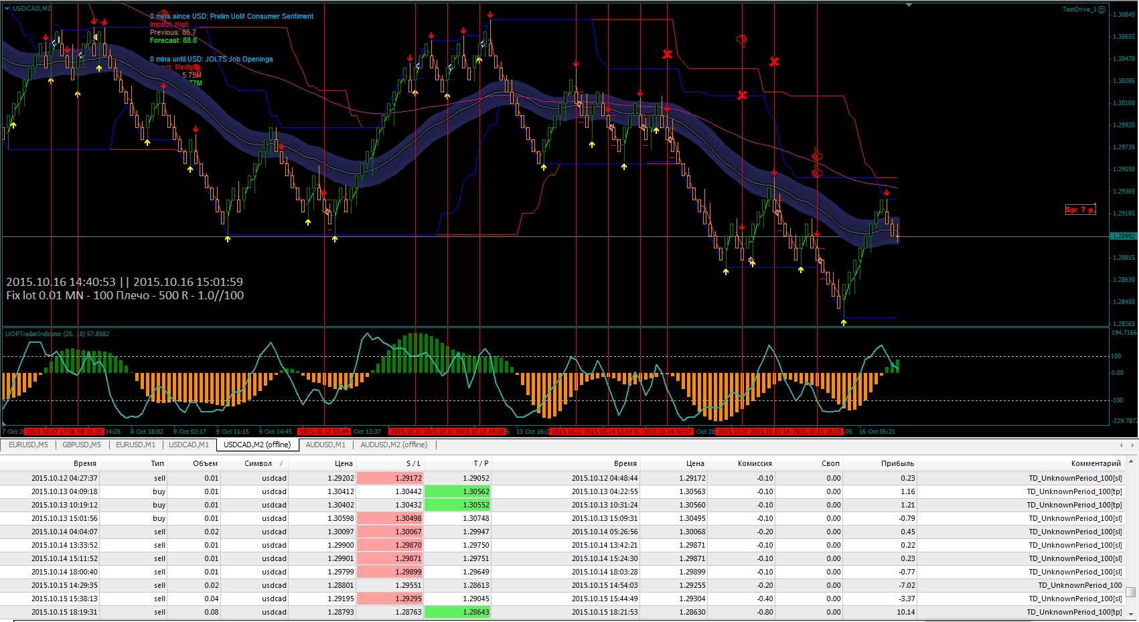Sort by the Комиссия column header
The image size is (1139, 622).
741,463
